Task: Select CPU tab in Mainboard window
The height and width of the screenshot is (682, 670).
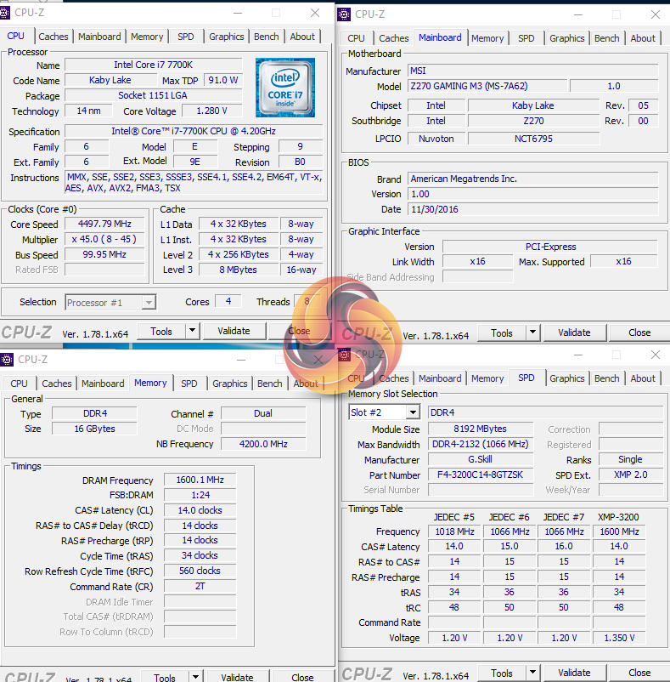Action: coord(356,38)
